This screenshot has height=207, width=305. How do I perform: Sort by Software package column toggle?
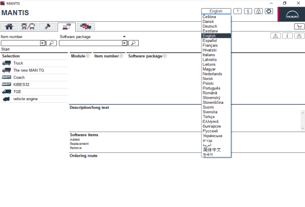pos(165,56)
